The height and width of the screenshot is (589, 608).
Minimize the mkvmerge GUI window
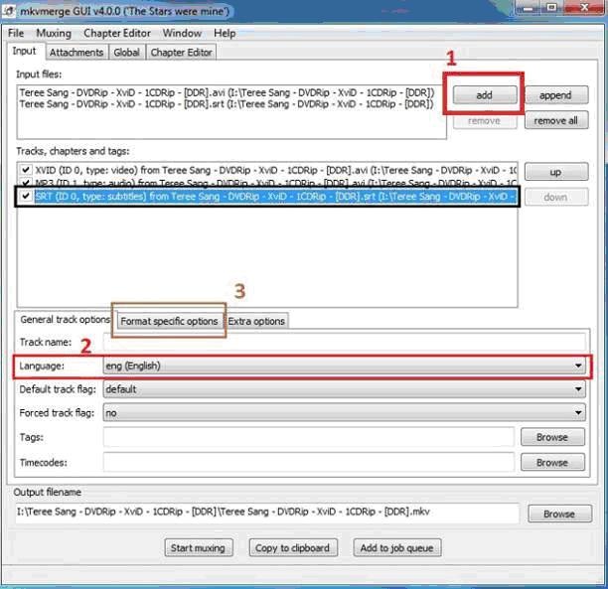pos(530,7)
